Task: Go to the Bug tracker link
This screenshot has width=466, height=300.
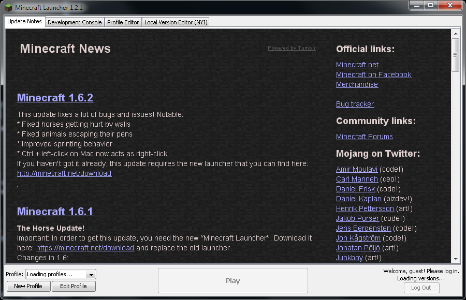Action: (x=355, y=104)
